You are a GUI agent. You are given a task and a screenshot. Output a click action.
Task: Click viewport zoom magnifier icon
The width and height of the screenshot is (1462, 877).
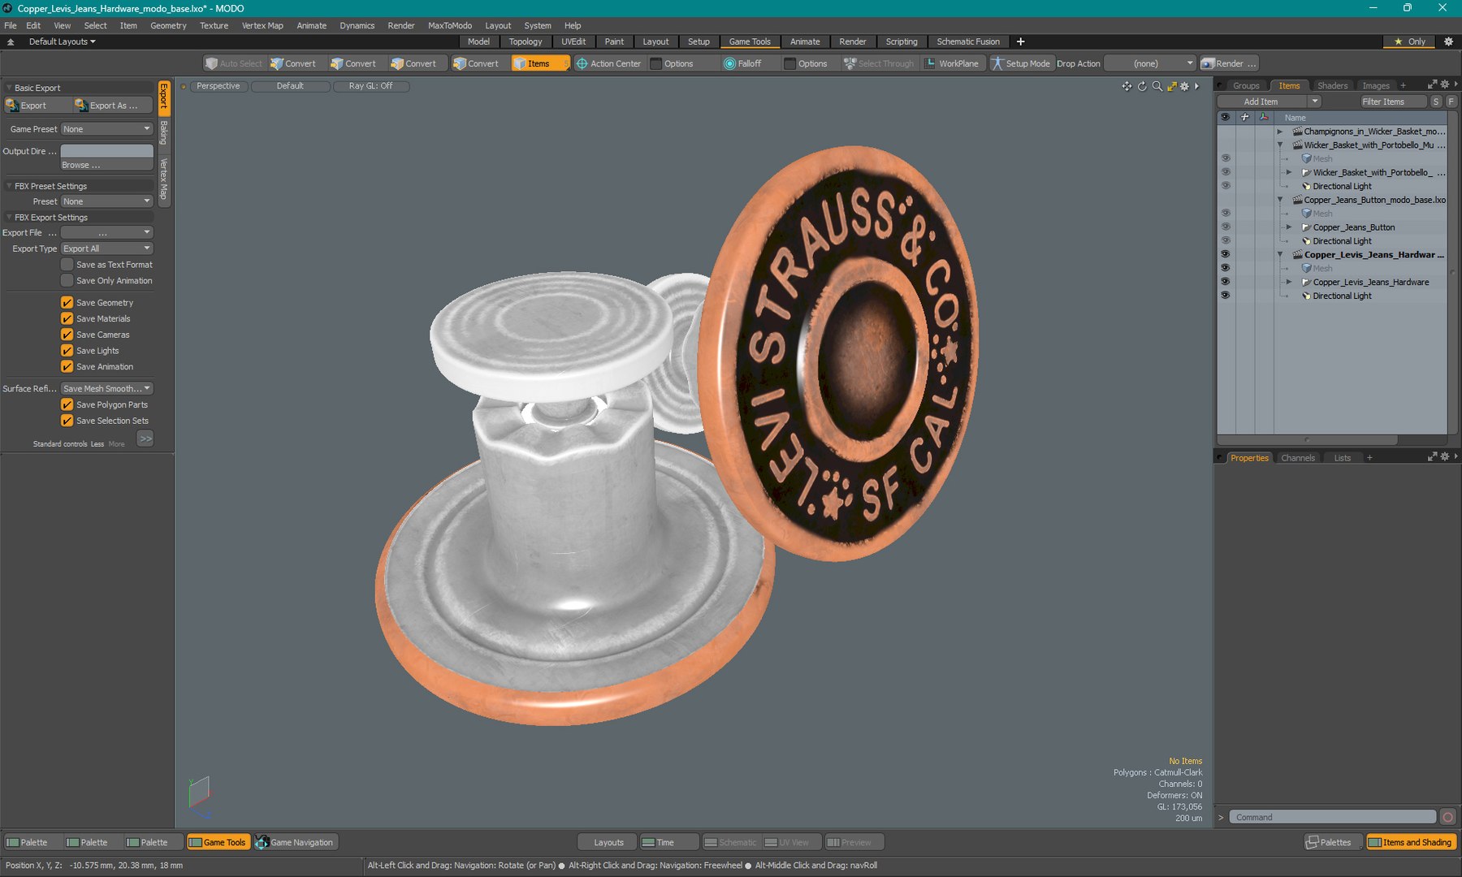1157,86
